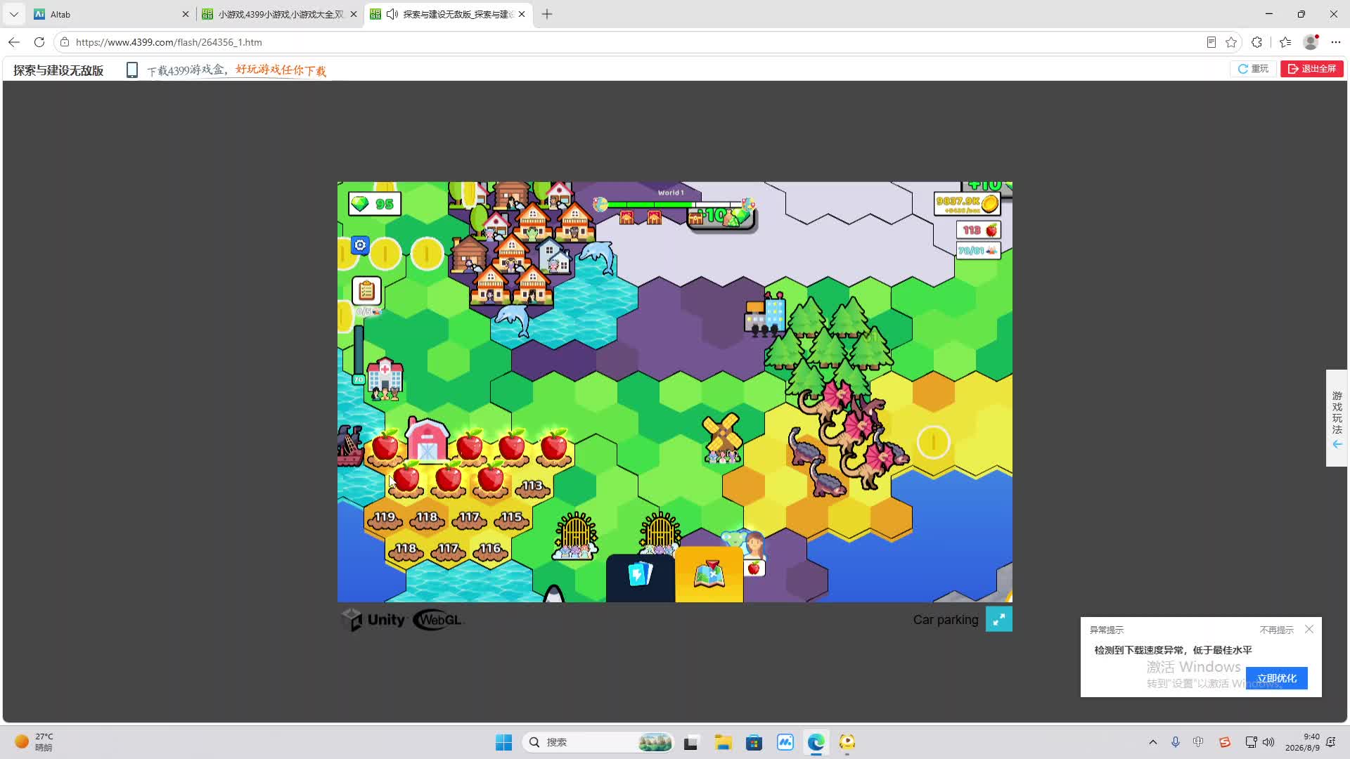1350x759 pixels.
Task: Click the small apple icon below the girl
Action: pyautogui.click(x=754, y=568)
